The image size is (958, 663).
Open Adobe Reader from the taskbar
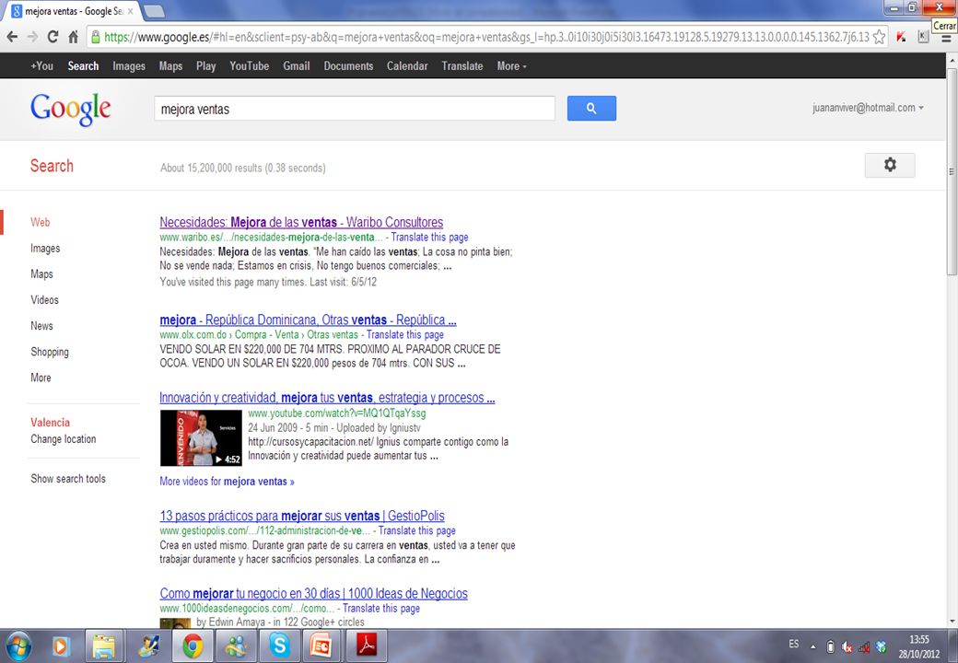pos(367,646)
